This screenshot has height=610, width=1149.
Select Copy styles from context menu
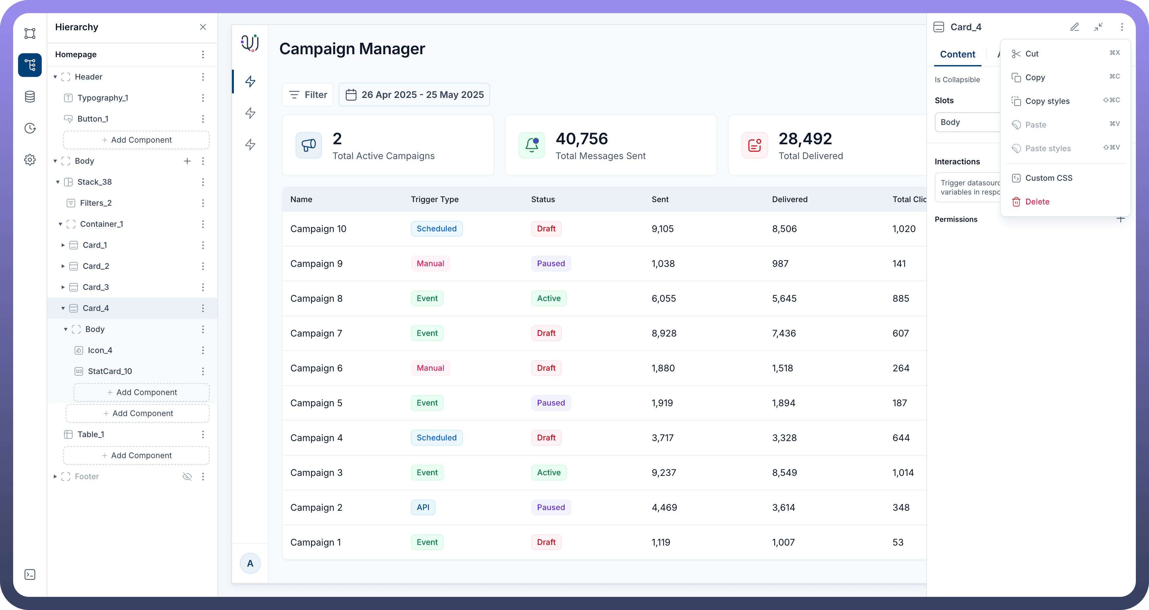click(1047, 101)
